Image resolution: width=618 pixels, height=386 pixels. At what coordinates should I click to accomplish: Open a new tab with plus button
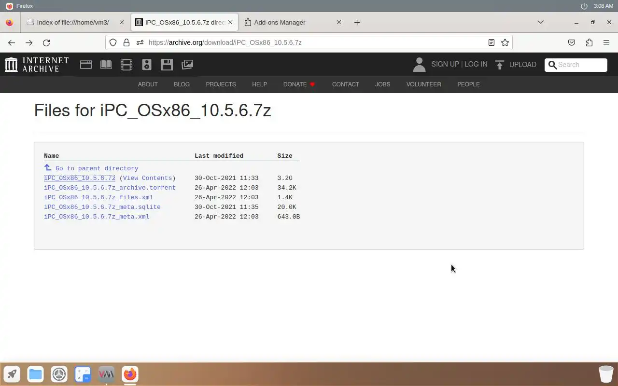tap(357, 22)
